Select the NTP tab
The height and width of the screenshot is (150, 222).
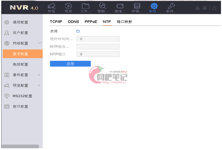[x=107, y=22]
